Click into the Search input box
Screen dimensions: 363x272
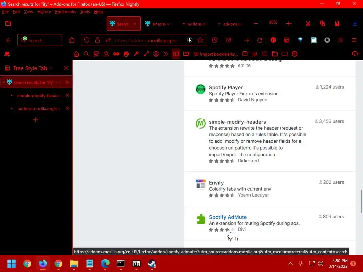tap(40, 40)
